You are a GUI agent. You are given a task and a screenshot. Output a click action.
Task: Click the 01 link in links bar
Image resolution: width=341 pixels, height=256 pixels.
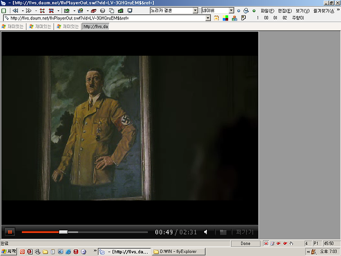[276, 18]
